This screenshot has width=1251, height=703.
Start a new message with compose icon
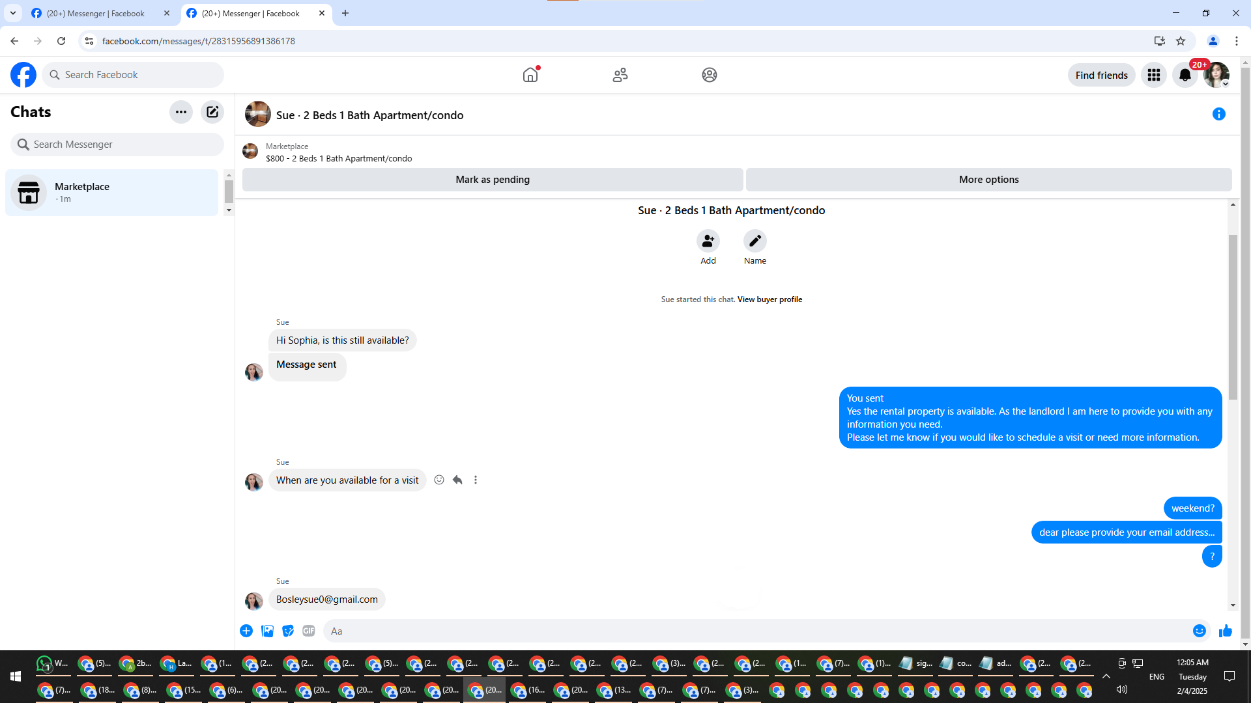pyautogui.click(x=212, y=112)
